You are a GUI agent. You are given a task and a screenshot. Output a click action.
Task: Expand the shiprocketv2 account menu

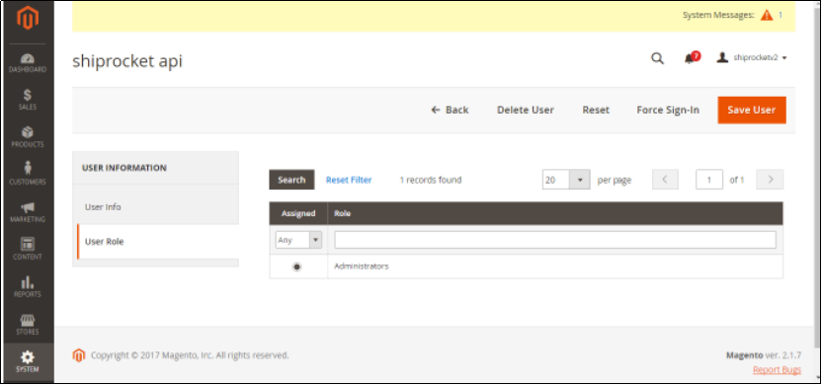pyautogui.click(x=752, y=58)
